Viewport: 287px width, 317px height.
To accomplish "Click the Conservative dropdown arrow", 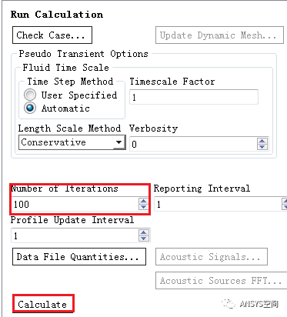I will click(x=118, y=142).
